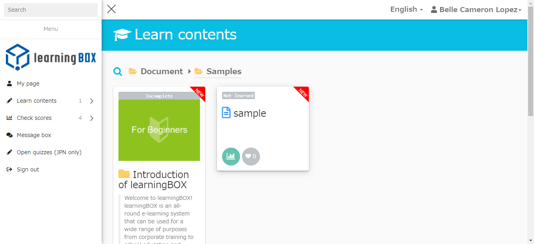Open Belle Cameron Lopez user menu
This screenshot has height=244, width=534.
[476, 10]
